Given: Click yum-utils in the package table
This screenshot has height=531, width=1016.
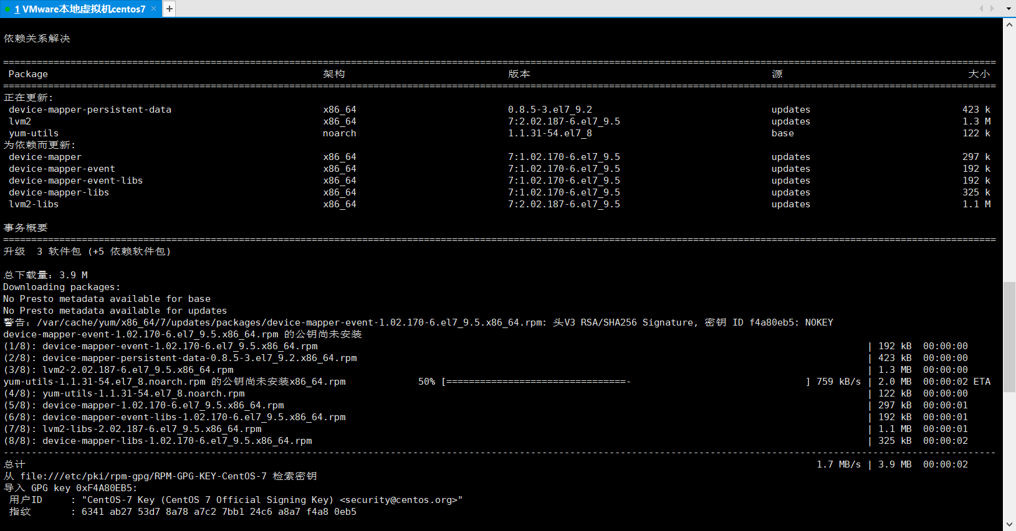Looking at the screenshot, I should click(34, 133).
